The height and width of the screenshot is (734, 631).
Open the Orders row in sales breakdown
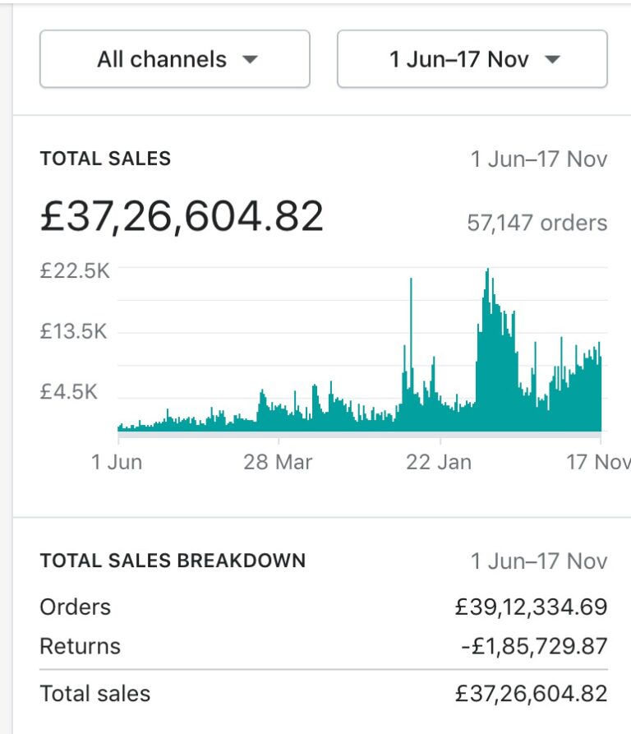click(x=76, y=607)
